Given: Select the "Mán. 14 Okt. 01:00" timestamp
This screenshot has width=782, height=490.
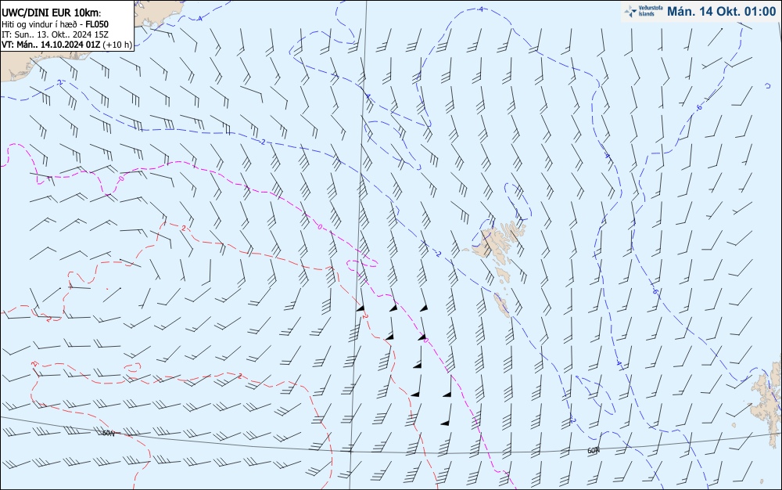Looking at the screenshot, I should 721,11.
